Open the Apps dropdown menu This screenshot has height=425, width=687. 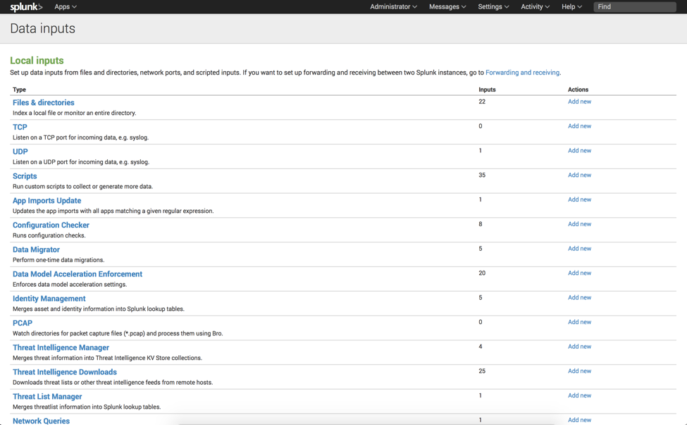click(66, 7)
